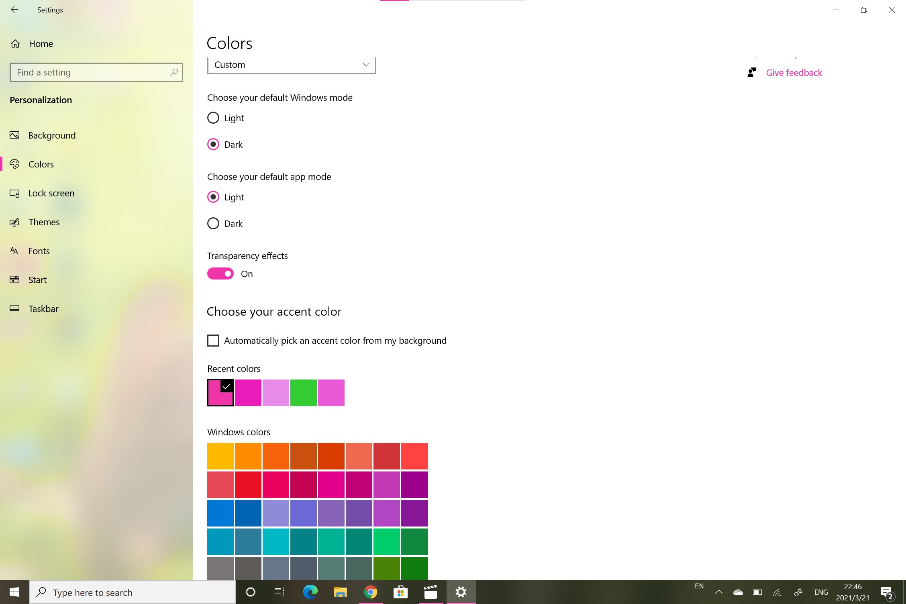Pick the light pink recent color swatch
Image resolution: width=906 pixels, height=604 pixels.
(276, 393)
